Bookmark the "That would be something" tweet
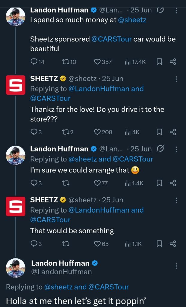The image size is (186, 307). (159, 244)
